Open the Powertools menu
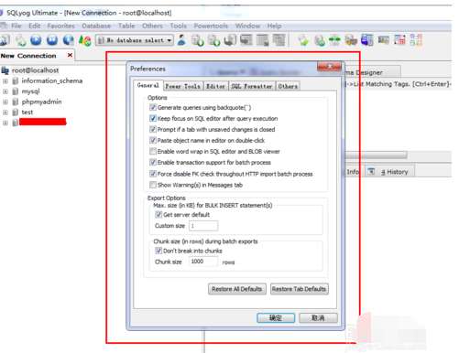 (x=211, y=26)
